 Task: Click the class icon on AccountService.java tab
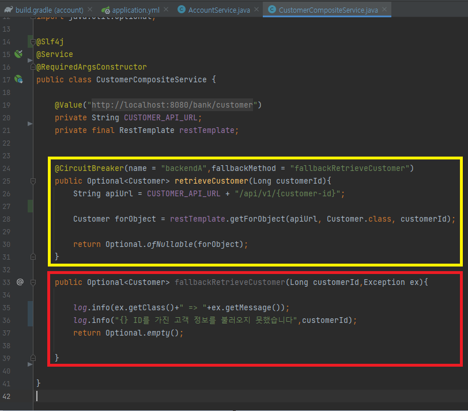point(182,10)
